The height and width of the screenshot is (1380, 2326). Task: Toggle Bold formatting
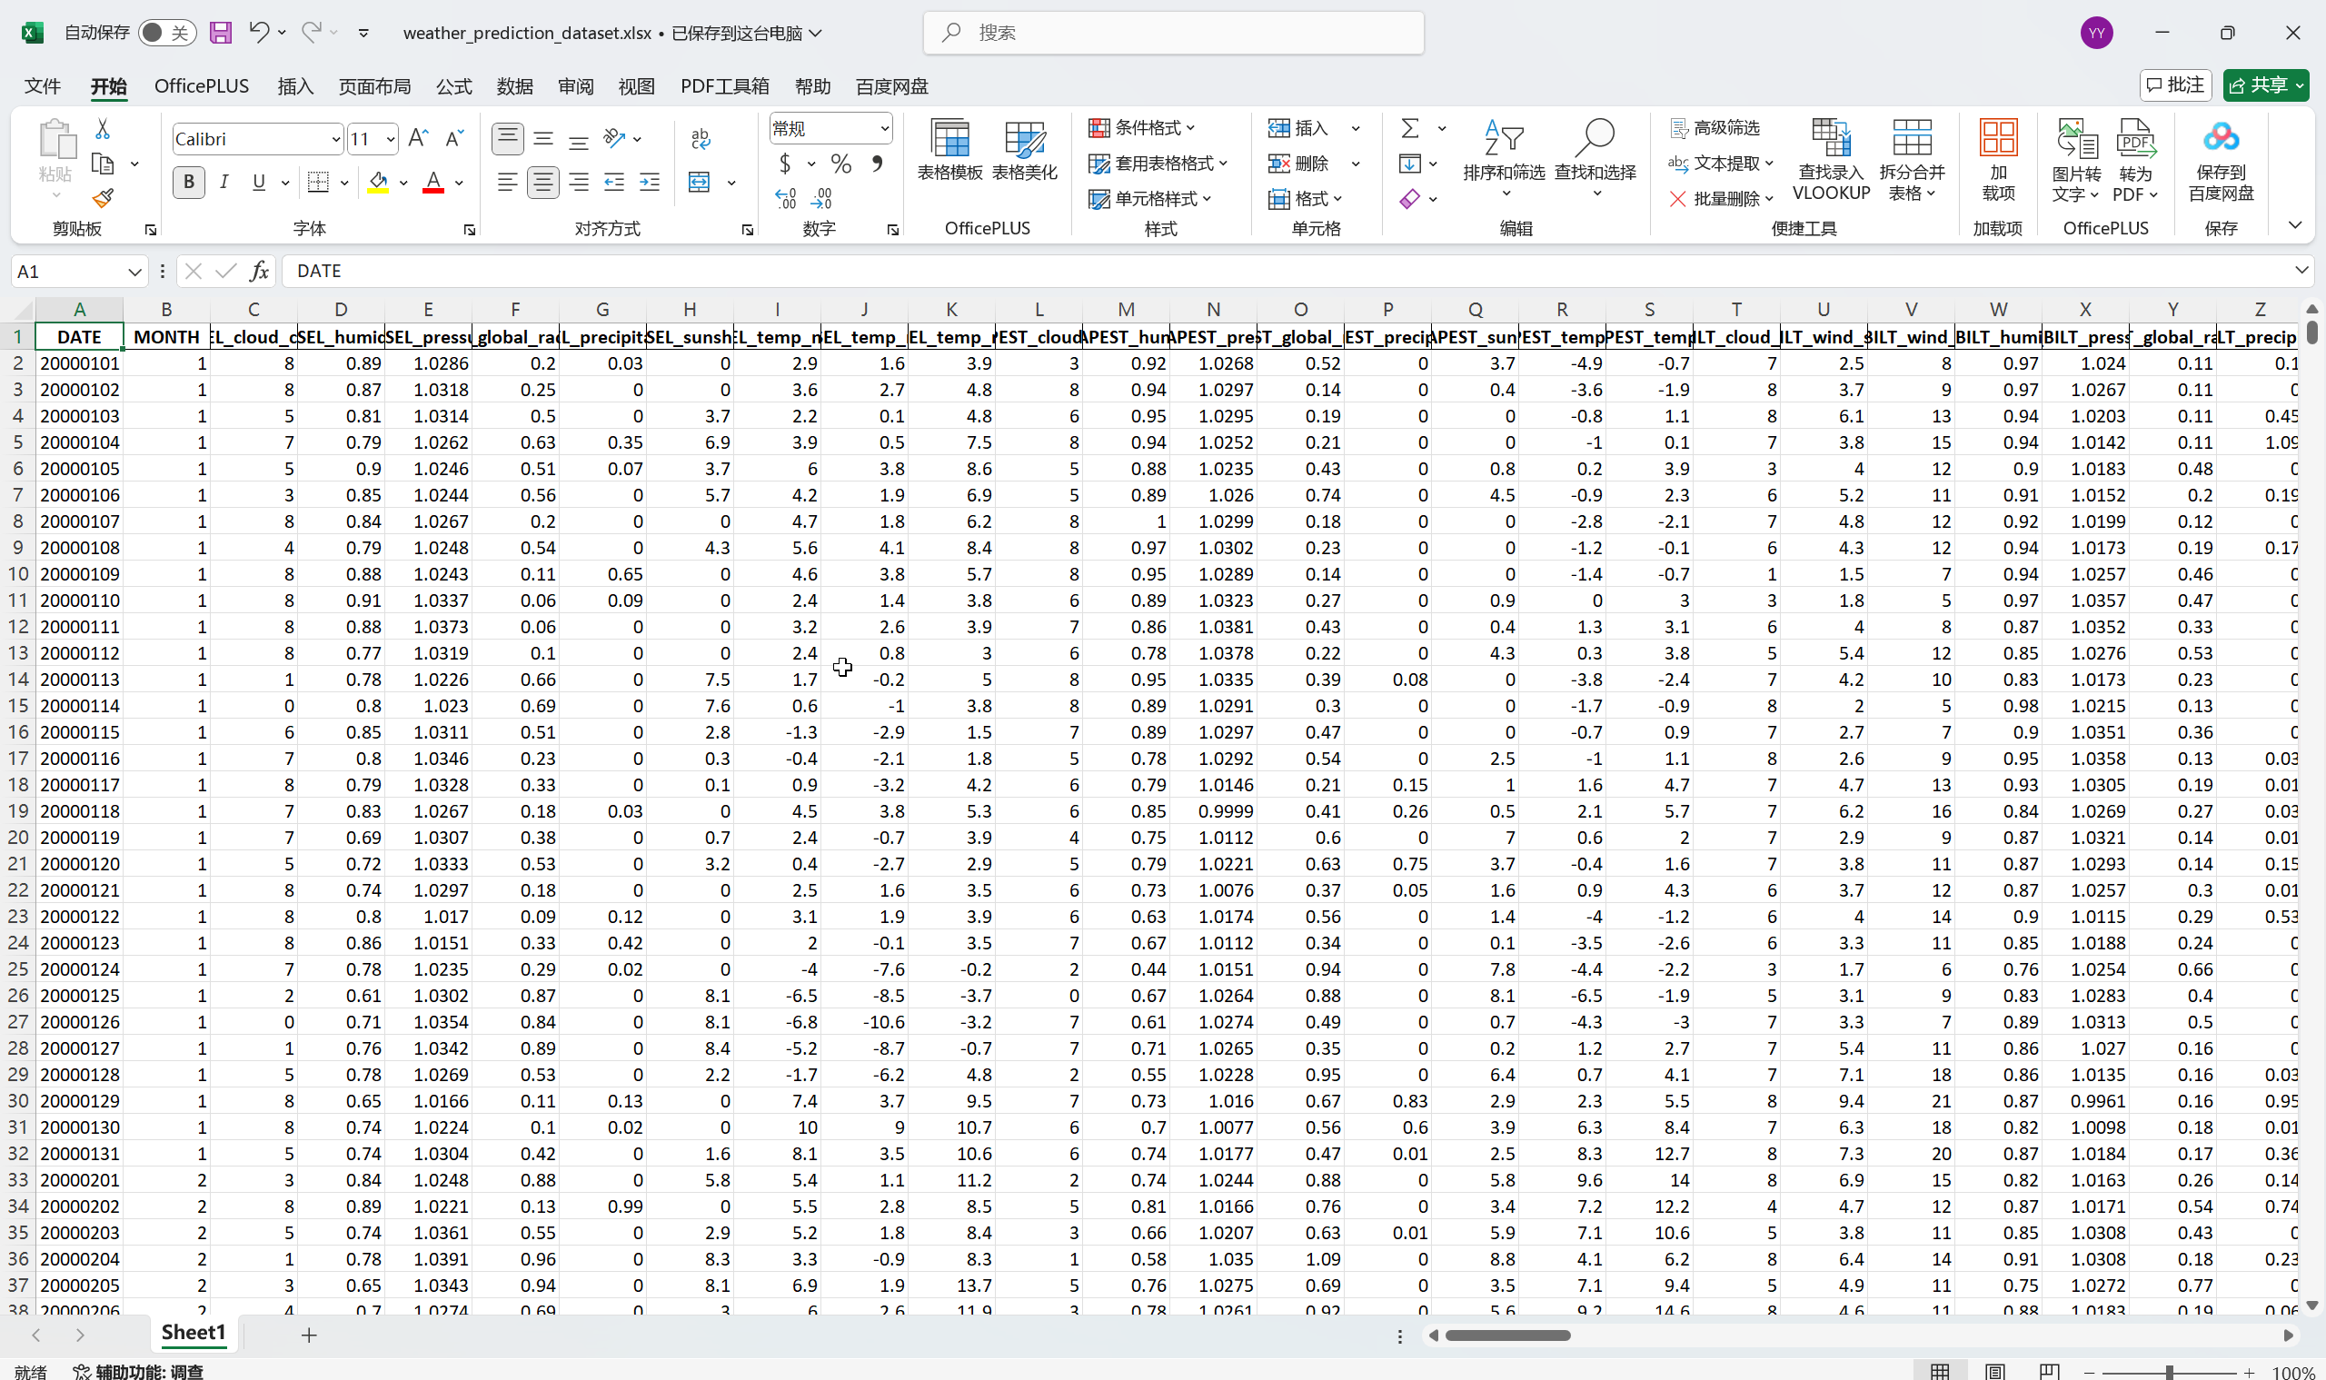pos(189,183)
